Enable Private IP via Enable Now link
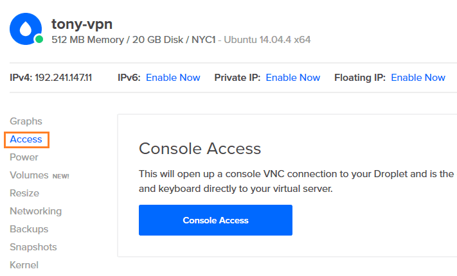The height and width of the screenshot is (276, 457). click(293, 78)
